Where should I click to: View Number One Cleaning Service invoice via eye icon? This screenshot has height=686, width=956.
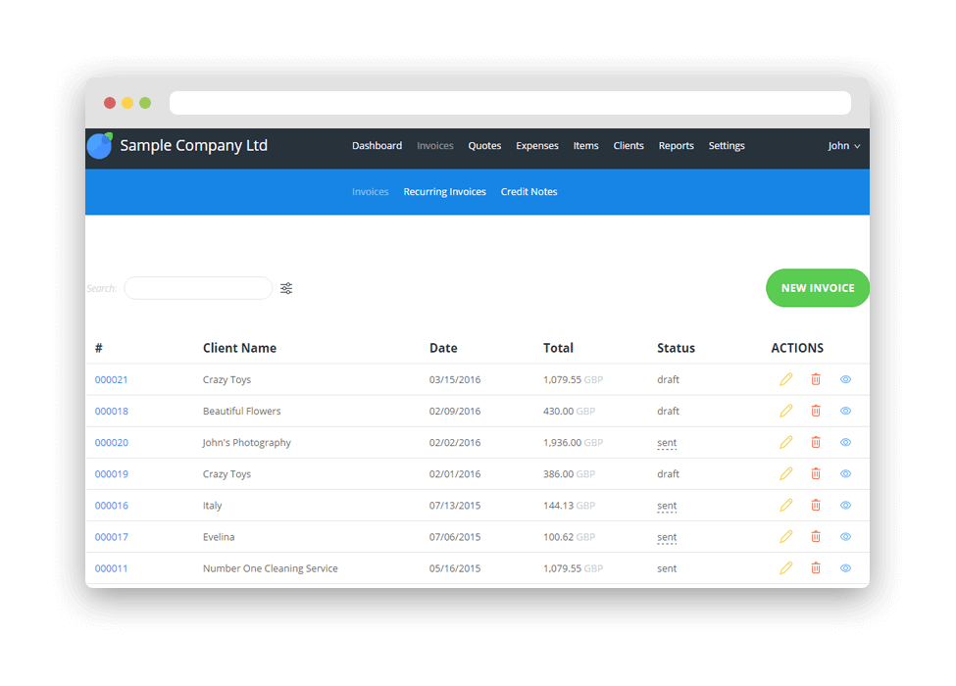click(845, 567)
